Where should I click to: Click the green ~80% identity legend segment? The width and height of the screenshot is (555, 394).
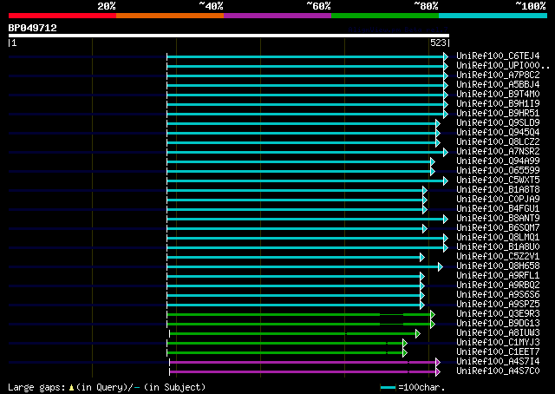(385, 16)
